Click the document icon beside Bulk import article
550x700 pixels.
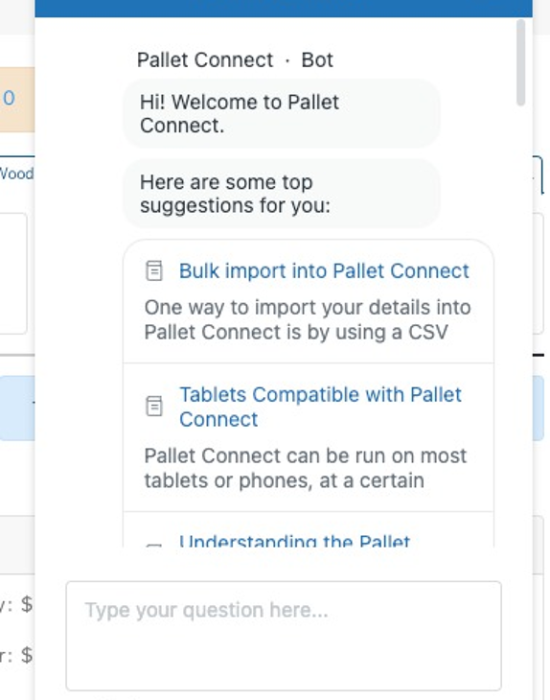[154, 270]
